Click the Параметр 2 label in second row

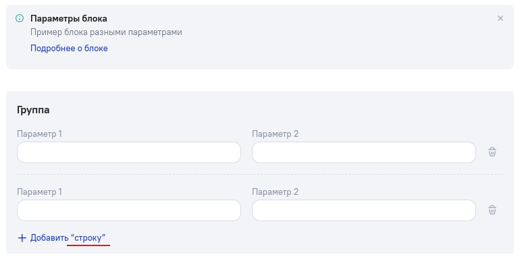pyautogui.click(x=276, y=192)
